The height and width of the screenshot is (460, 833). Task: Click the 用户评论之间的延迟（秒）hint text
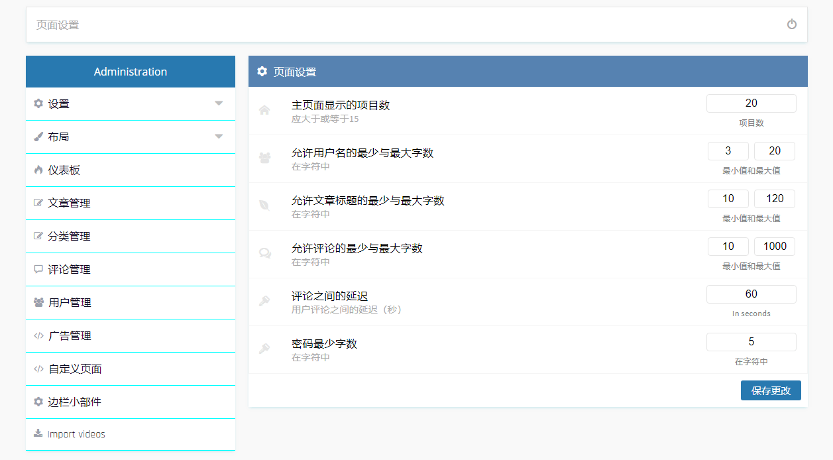tap(347, 310)
